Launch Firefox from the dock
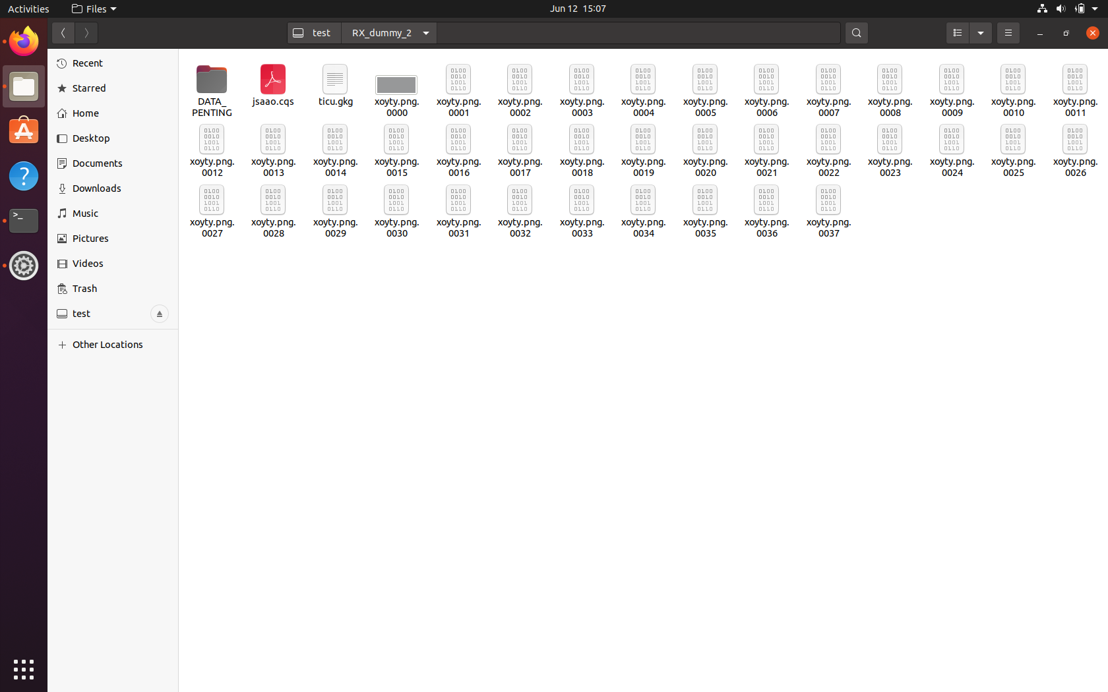The image size is (1108, 692). pos(23,41)
